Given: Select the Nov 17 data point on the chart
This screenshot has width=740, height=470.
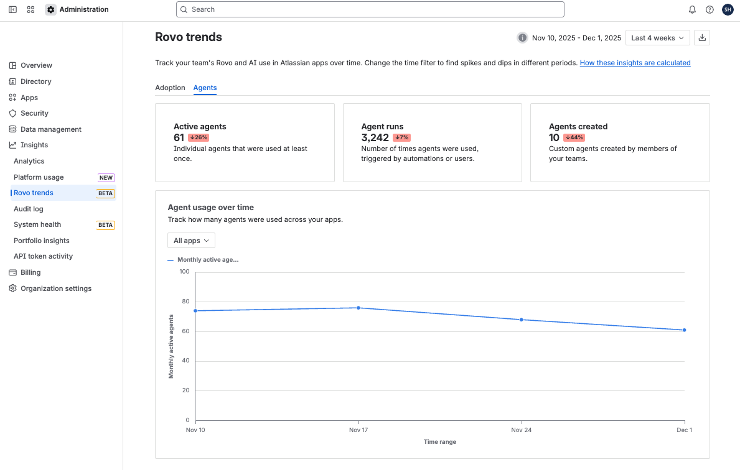Looking at the screenshot, I should pos(358,307).
